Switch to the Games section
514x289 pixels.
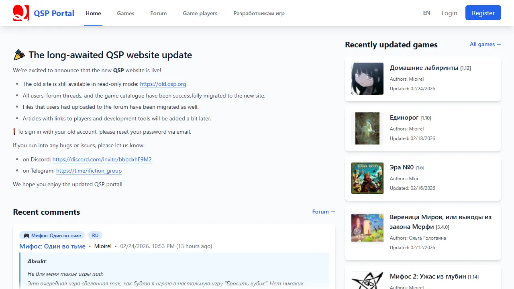[x=125, y=13]
